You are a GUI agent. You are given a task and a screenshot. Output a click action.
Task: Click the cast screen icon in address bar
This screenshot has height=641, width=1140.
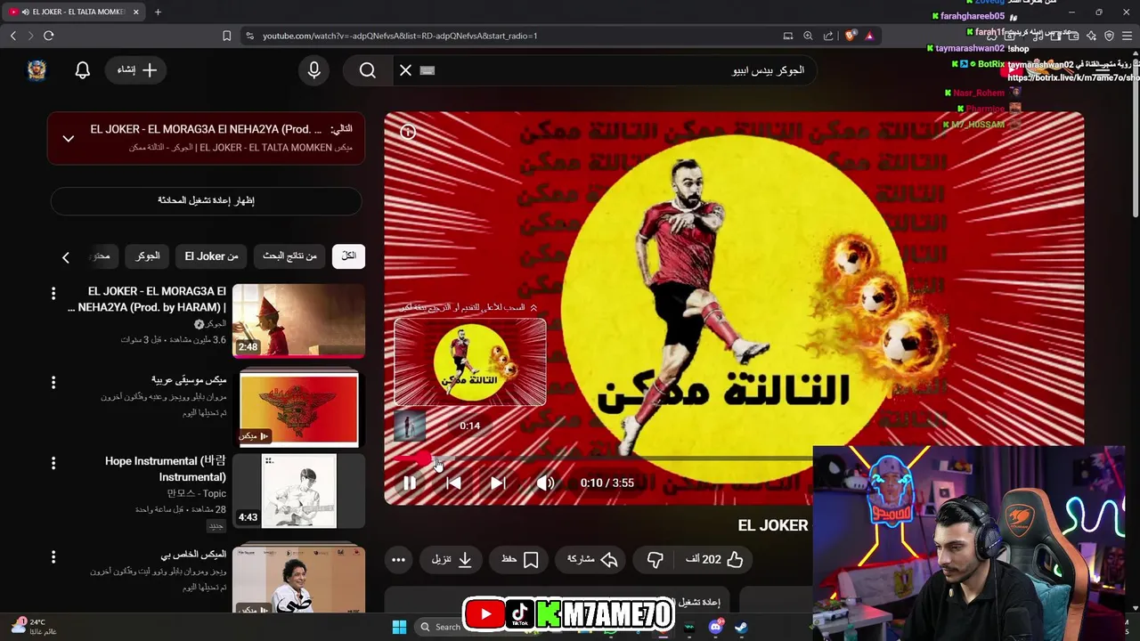[x=788, y=36]
